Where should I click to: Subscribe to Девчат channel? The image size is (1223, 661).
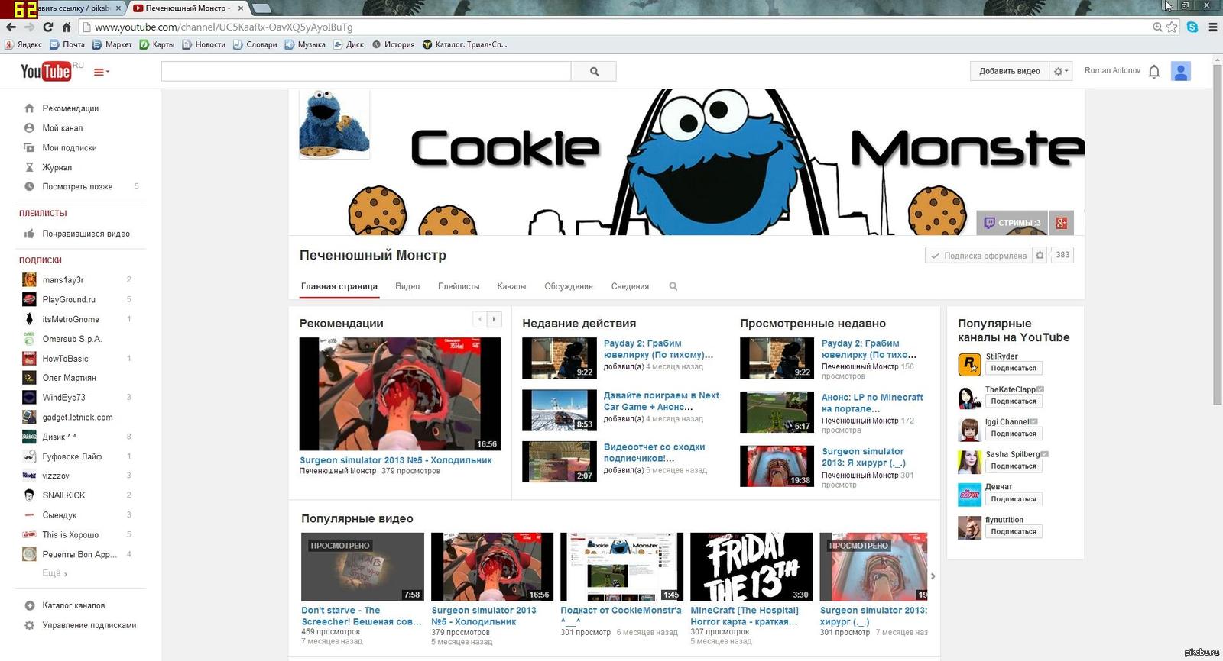point(1014,498)
